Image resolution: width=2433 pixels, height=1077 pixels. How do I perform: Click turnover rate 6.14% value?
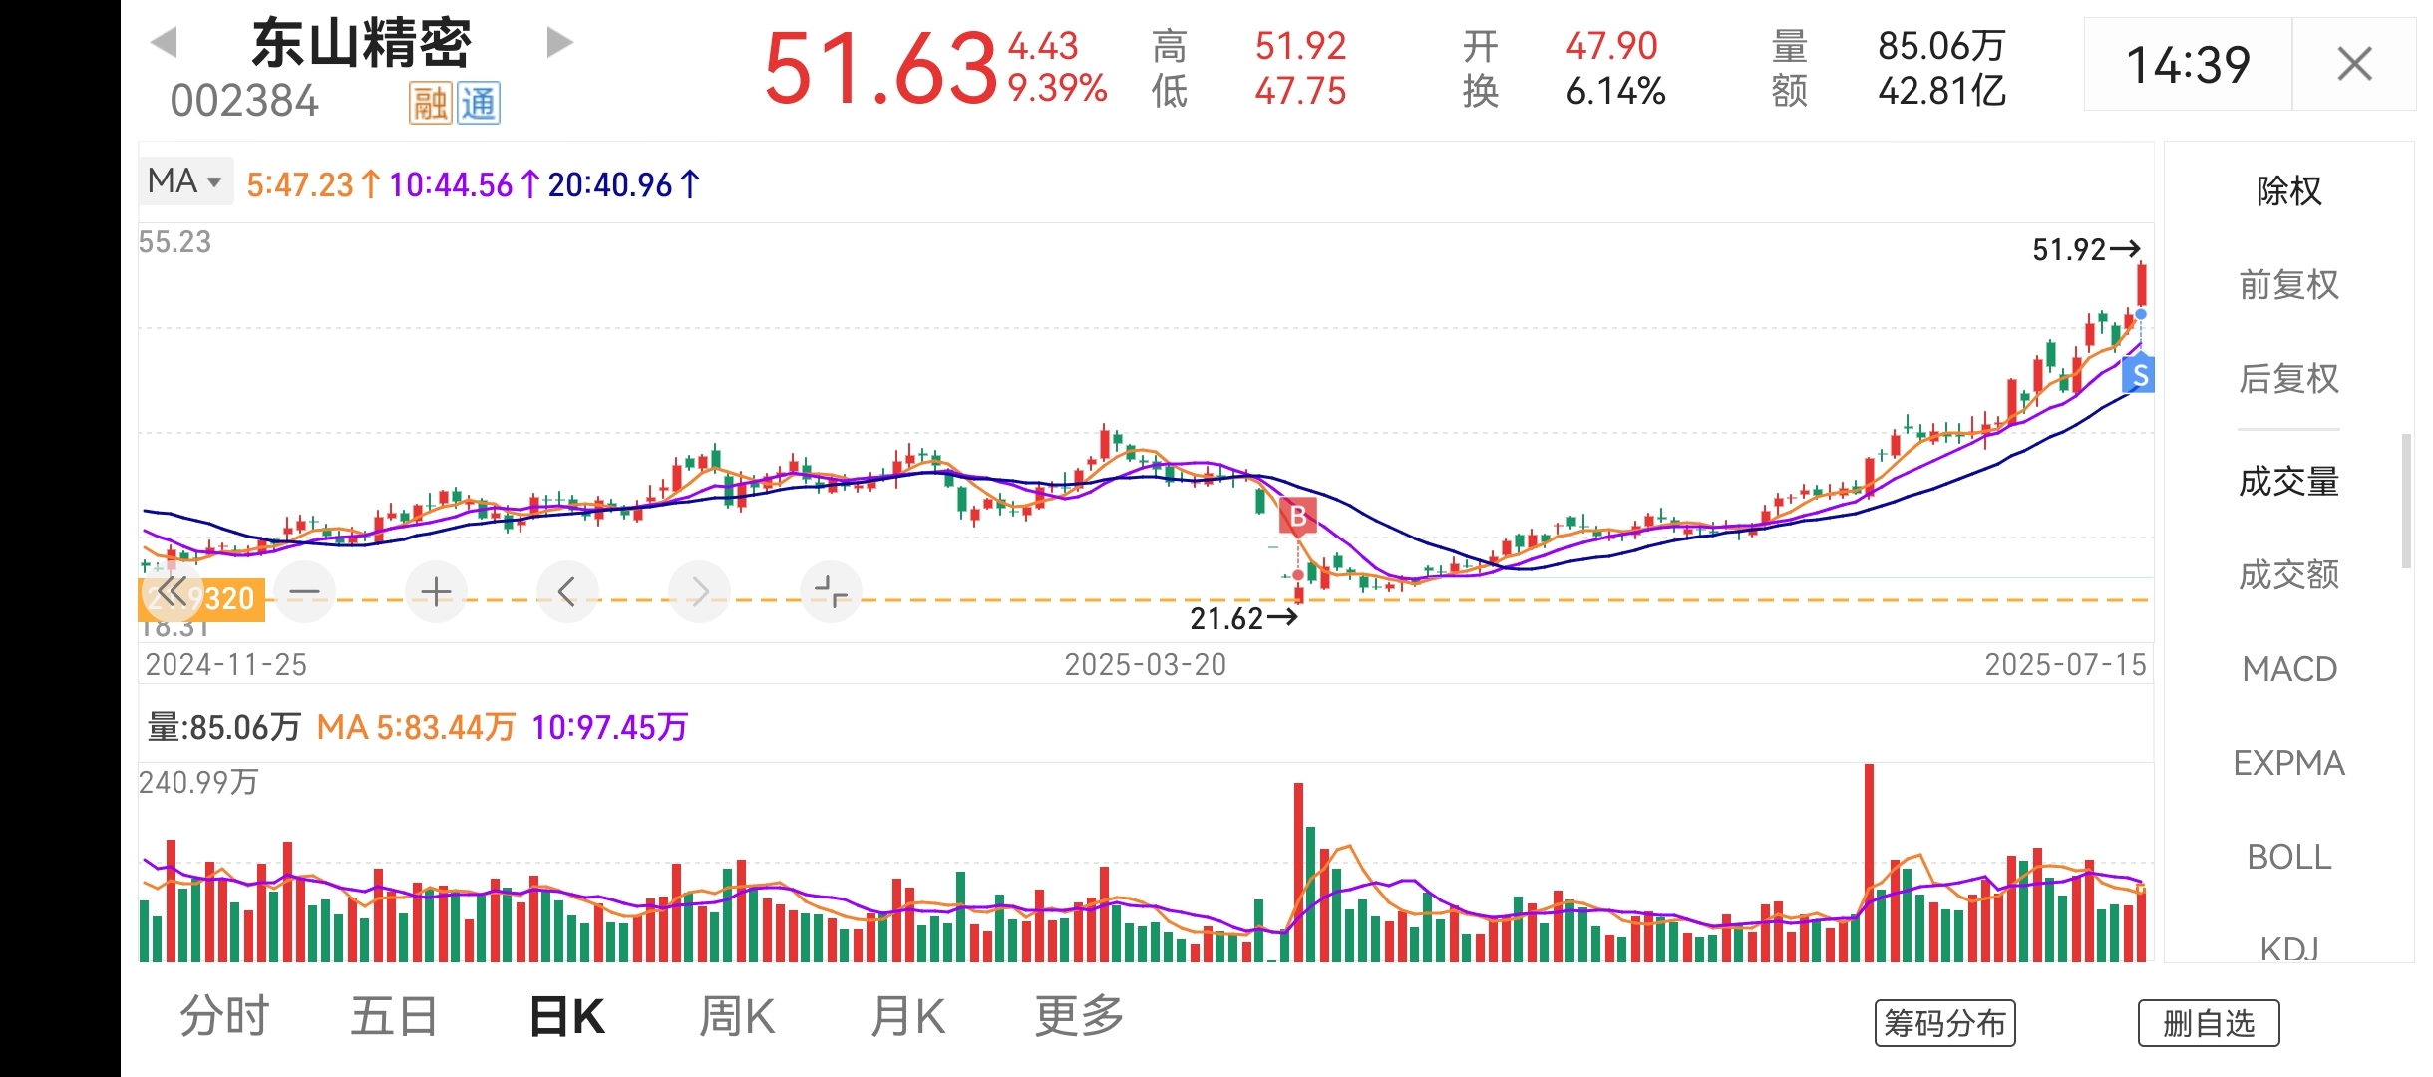(x=1615, y=91)
